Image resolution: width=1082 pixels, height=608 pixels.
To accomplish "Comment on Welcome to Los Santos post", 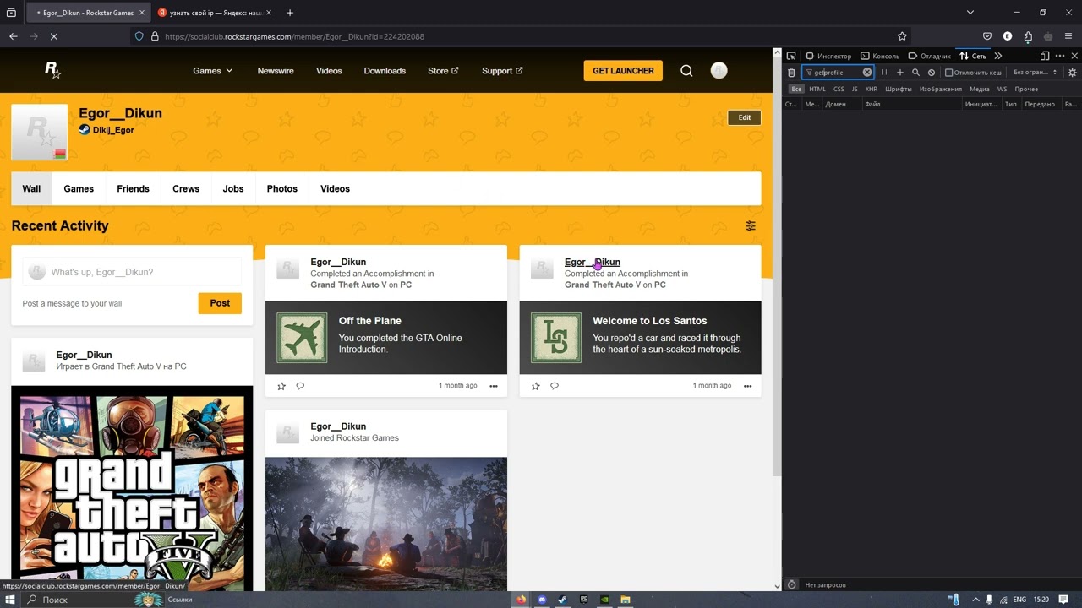I will (x=555, y=386).
